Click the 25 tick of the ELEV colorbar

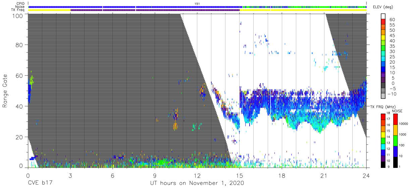[x=392, y=57]
